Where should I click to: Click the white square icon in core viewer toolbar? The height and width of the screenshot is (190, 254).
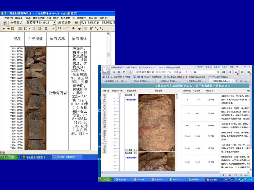26,28
